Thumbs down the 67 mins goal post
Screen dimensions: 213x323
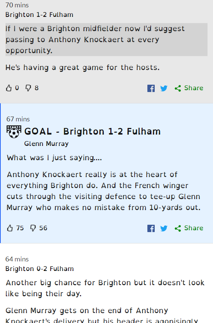33,228
